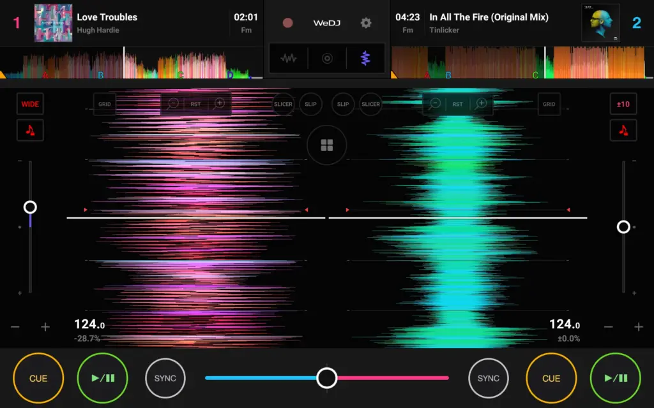
Task: Open the center performance pads grid icon
Action: 327,146
